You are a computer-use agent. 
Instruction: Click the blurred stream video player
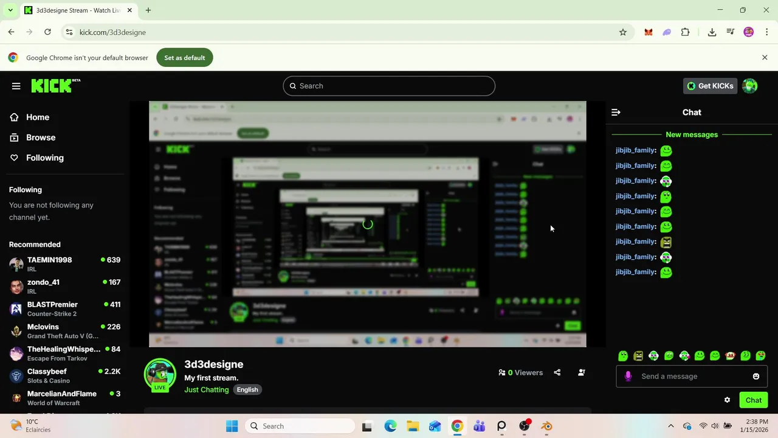click(x=368, y=224)
